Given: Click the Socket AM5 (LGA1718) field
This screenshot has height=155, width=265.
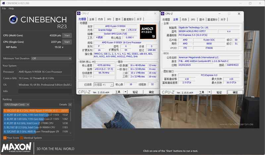Looking at the screenshot, I should 115,34.
